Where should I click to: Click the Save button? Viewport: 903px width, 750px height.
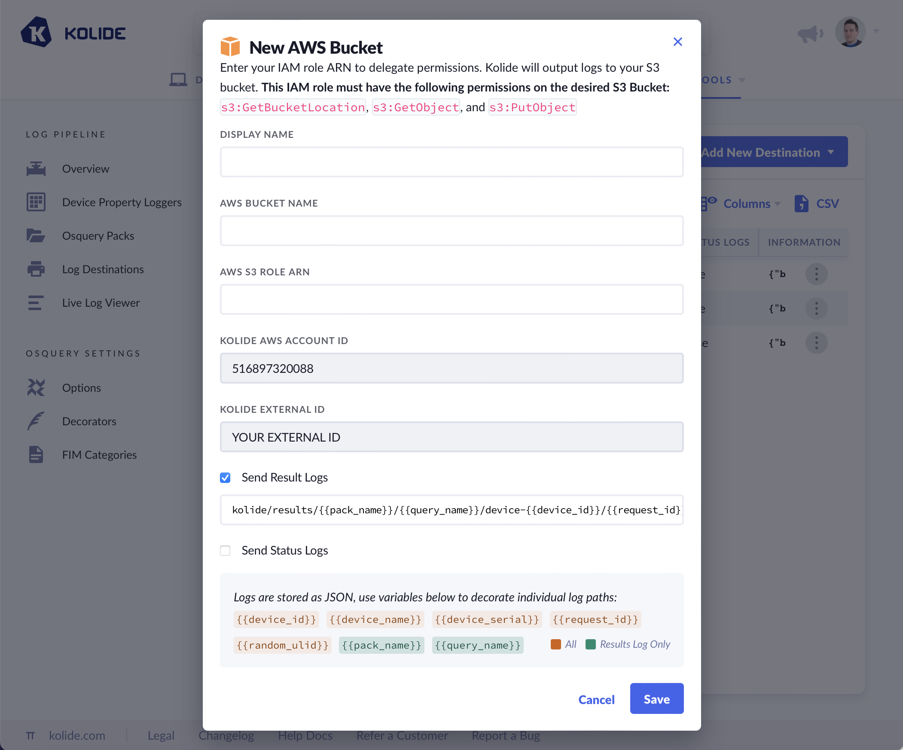656,699
